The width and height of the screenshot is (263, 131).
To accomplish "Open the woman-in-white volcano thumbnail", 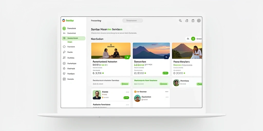I will pos(187,51).
